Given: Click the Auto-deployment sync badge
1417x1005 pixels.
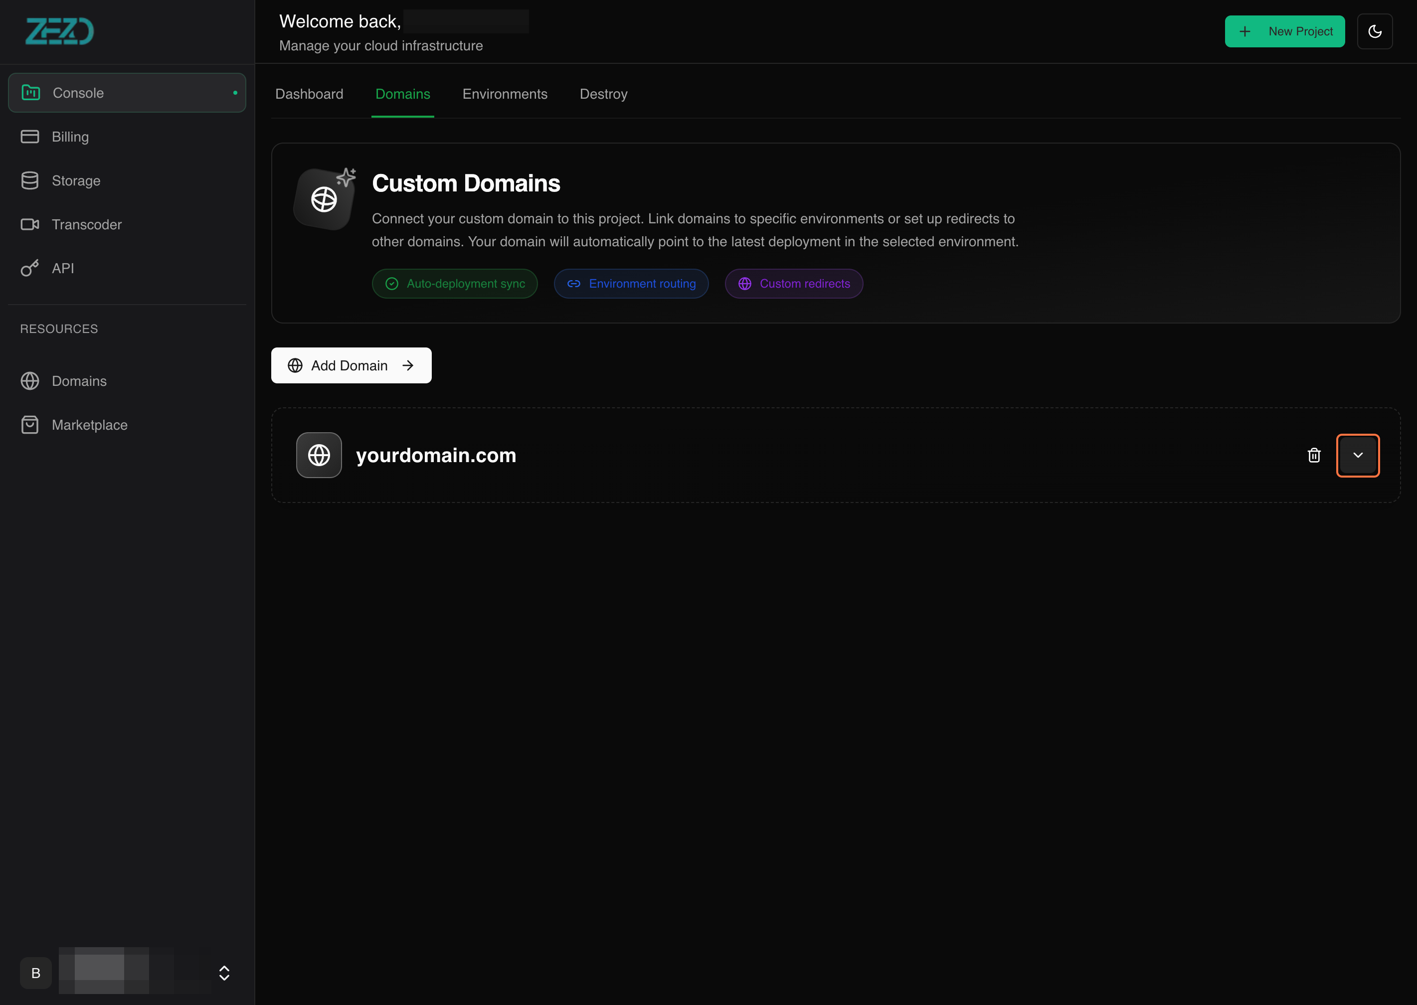Looking at the screenshot, I should (454, 284).
